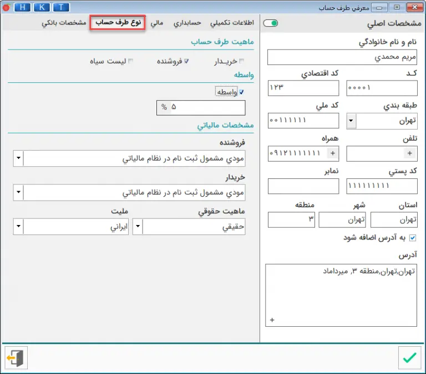Switch to حسابداري tab
This screenshot has width=426, height=374.
[x=187, y=23]
